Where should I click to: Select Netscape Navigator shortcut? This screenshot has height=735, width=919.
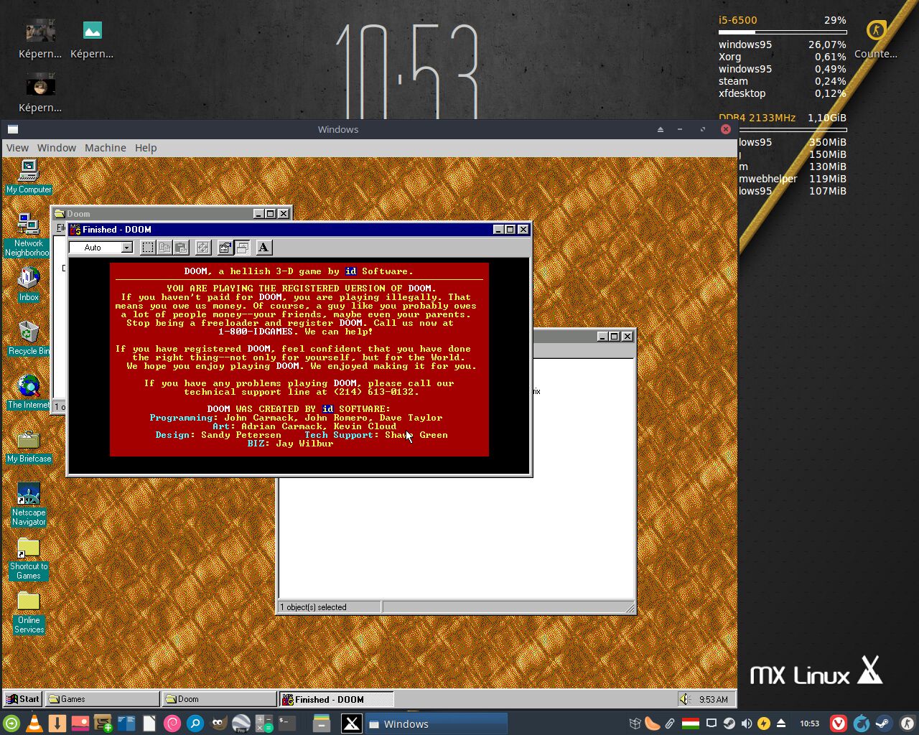[29, 504]
